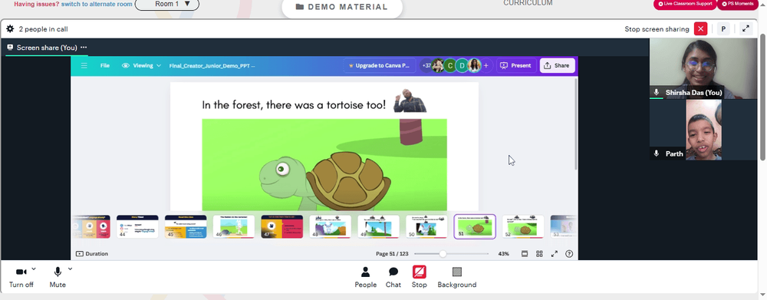Screen dimensions: 767x300
Task: Click the green C collaborator avatar
Action: tap(449, 65)
